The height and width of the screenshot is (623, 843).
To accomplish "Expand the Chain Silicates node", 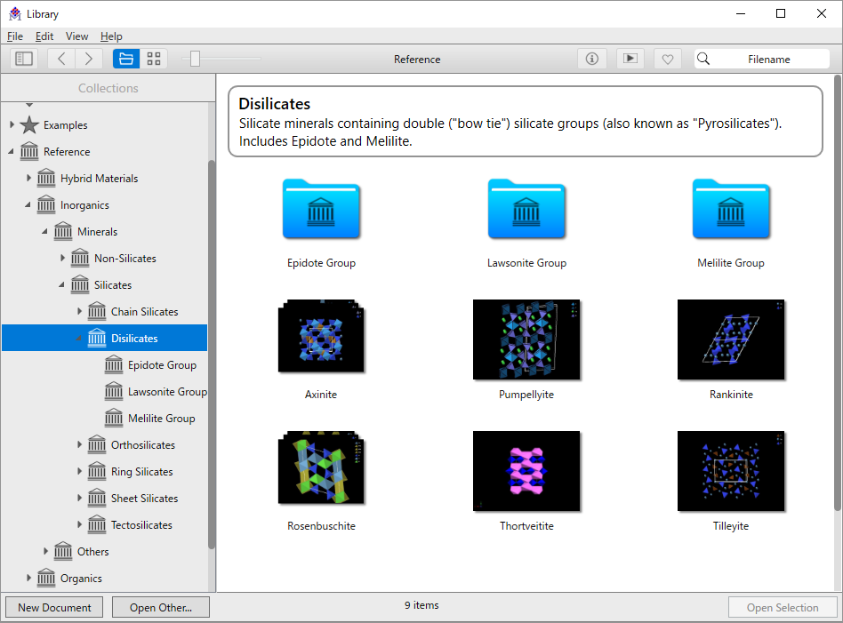I will 79,311.
